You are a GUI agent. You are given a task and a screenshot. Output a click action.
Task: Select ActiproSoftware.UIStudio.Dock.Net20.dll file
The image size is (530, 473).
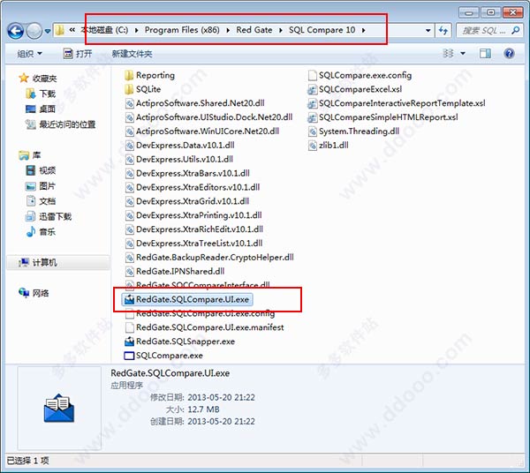click(x=208, y=117)
